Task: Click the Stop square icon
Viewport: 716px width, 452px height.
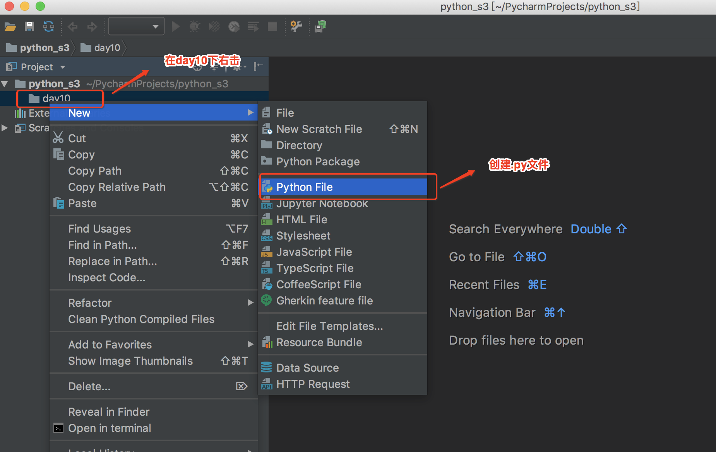Action: [x=272, y=26]
